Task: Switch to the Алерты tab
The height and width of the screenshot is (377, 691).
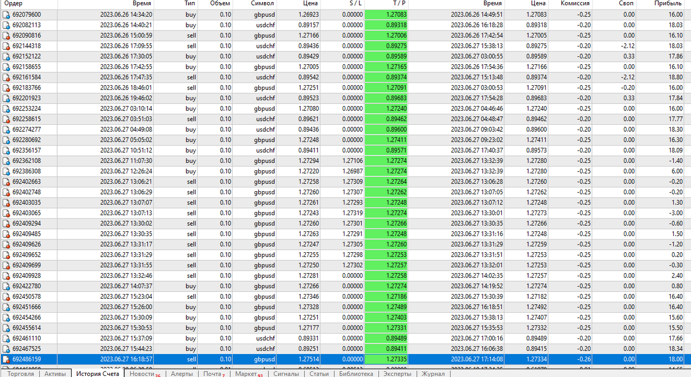Action: (182, 374)
